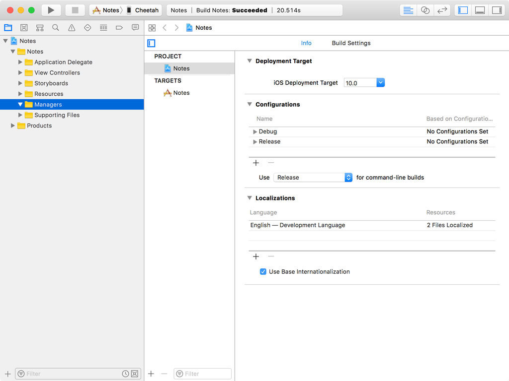This screenshot has width=509, height=381.
Task: Hide the Navigator pane
Action: (463, 10)
